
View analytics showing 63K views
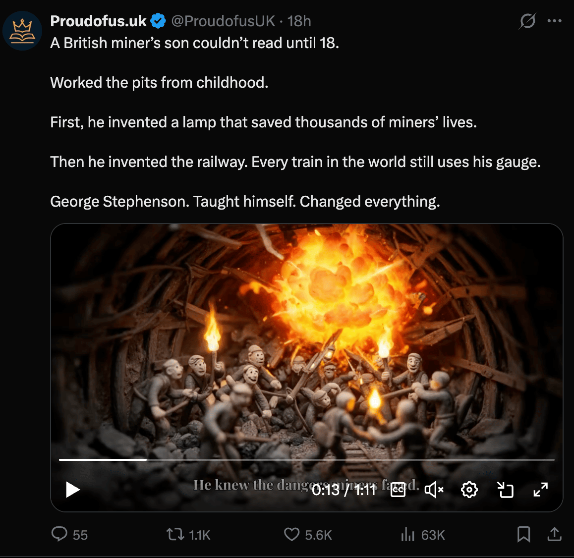coord(407,534)
